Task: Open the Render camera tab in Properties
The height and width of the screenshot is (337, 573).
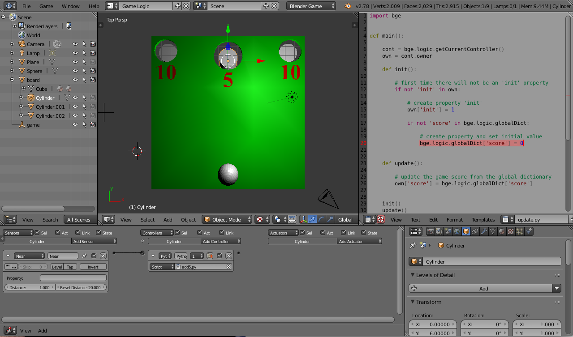Action: (430, 231)
